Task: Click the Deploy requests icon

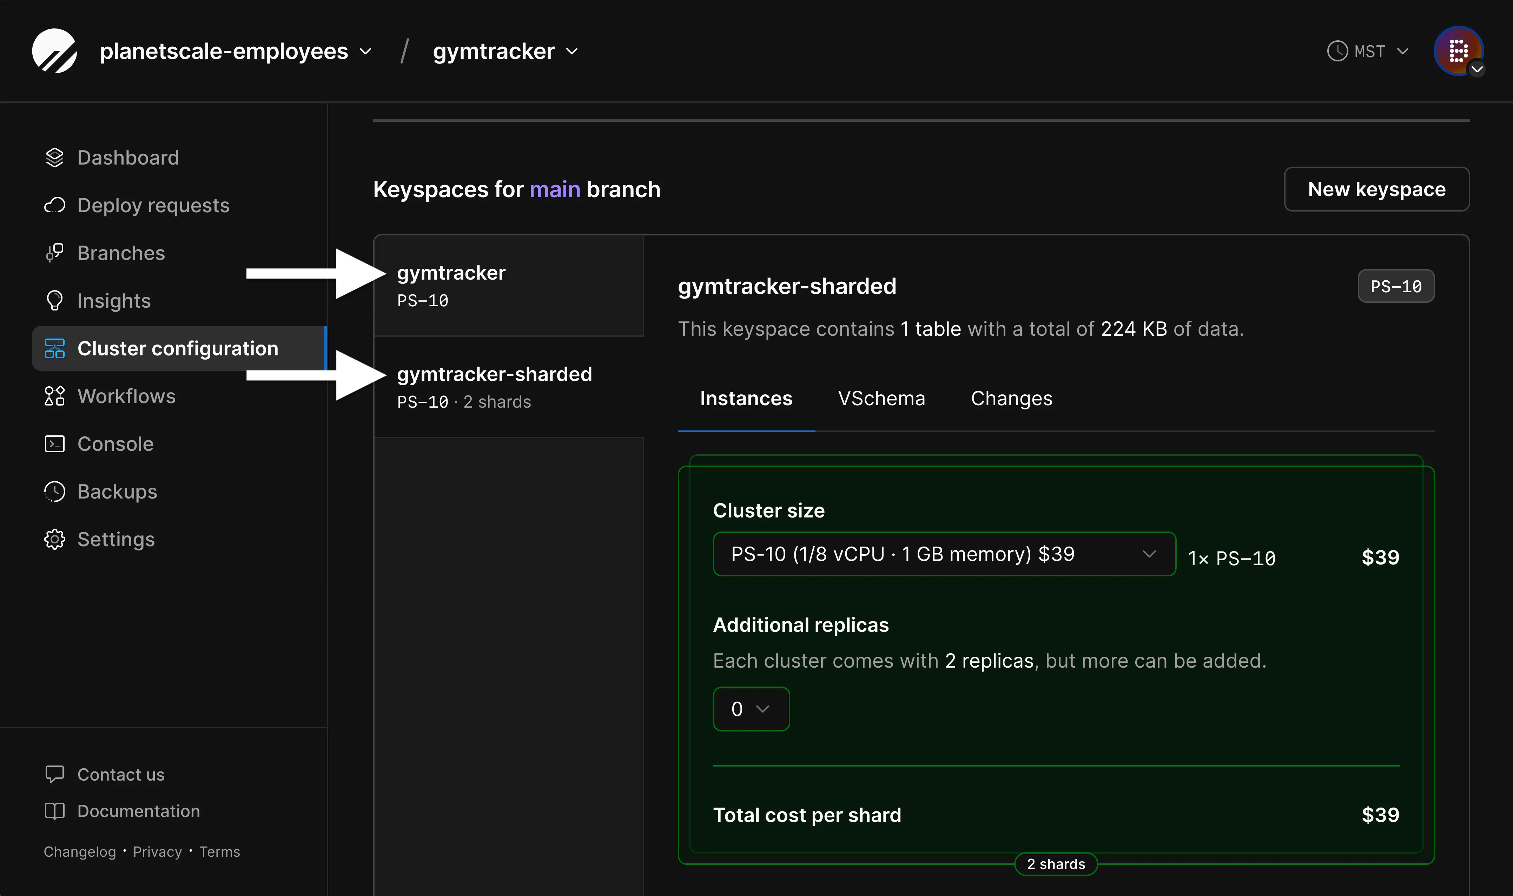Action: [54, 205]
